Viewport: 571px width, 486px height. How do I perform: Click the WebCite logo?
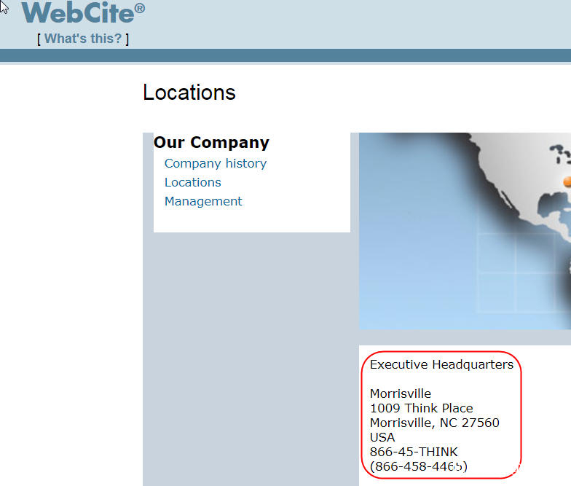83,13
